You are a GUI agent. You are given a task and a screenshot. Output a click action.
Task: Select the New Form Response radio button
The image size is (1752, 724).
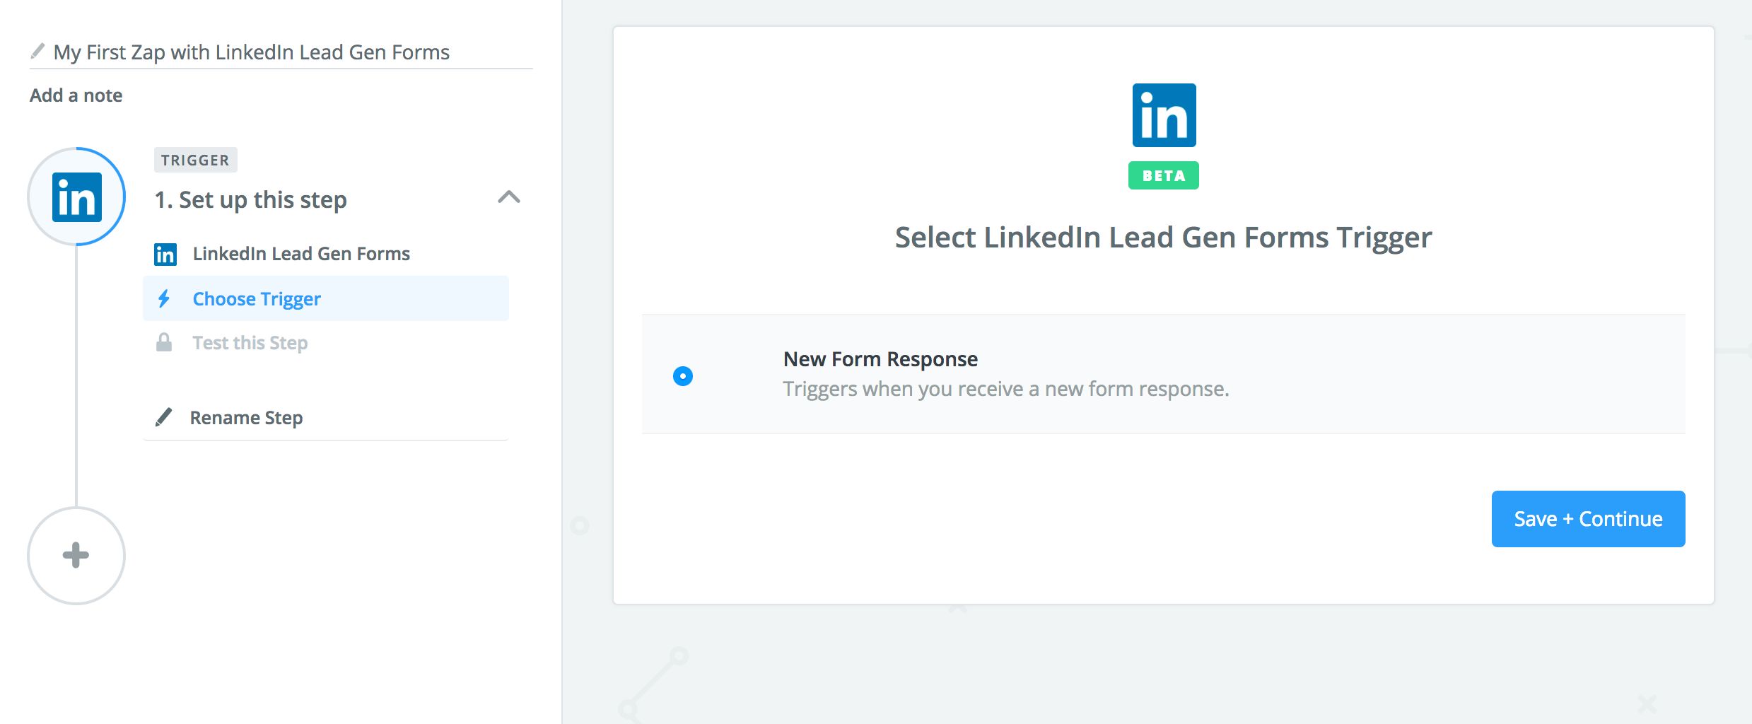pyautogui.click(x=682, y=375)
